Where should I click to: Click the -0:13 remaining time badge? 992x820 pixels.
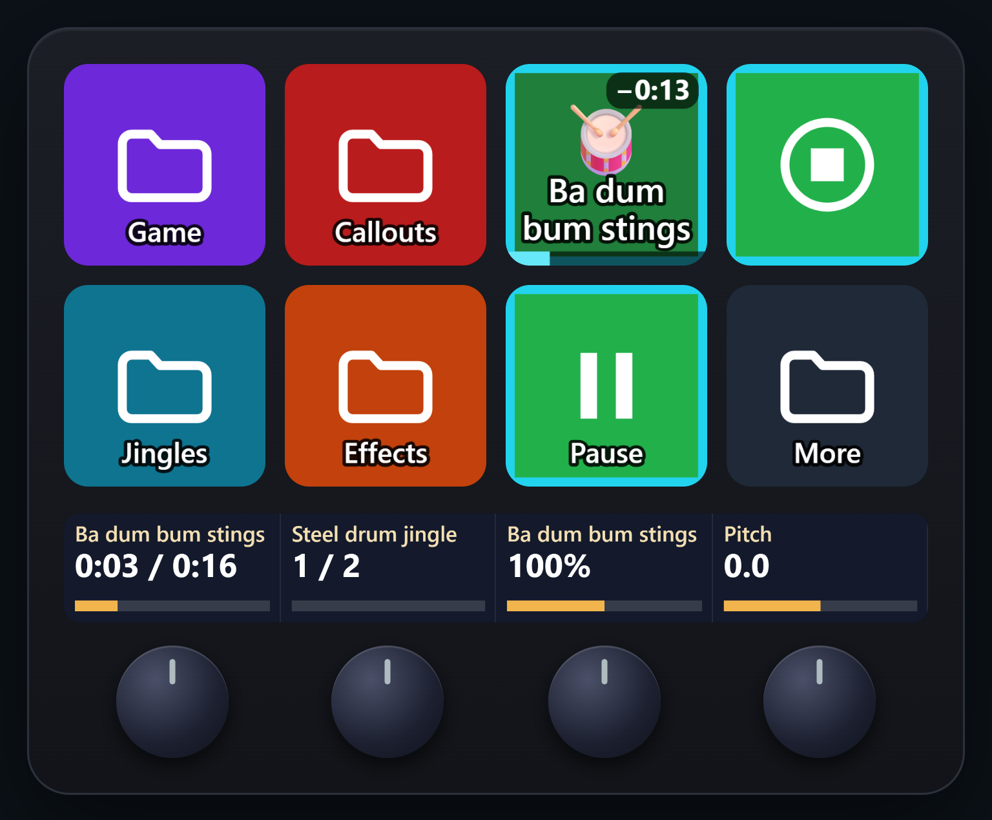click(653, 90)
